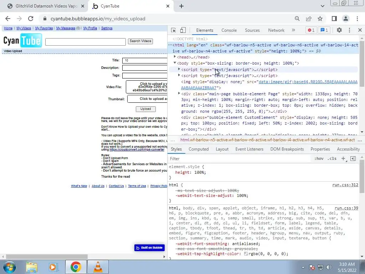
Task: Click the site lock icon
Action: 45,19
